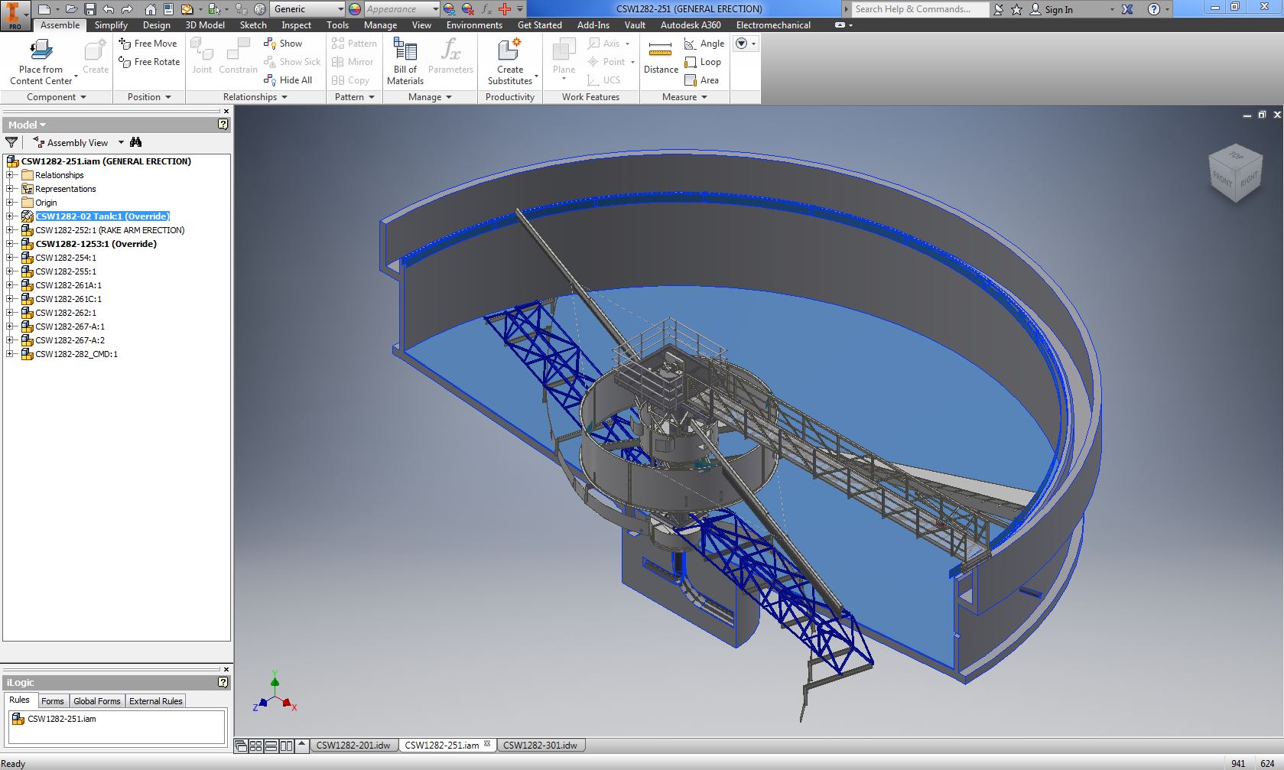Toggle Hide All relationships

click(288, 80)
